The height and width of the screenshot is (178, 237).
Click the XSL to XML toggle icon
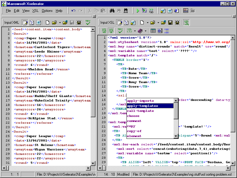186,23
